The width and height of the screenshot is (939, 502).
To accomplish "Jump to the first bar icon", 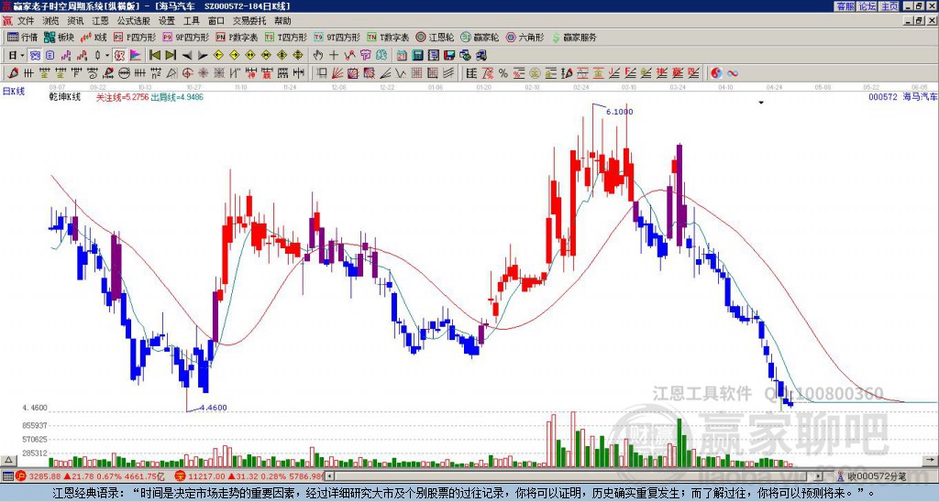I will (x=154, y=56).
